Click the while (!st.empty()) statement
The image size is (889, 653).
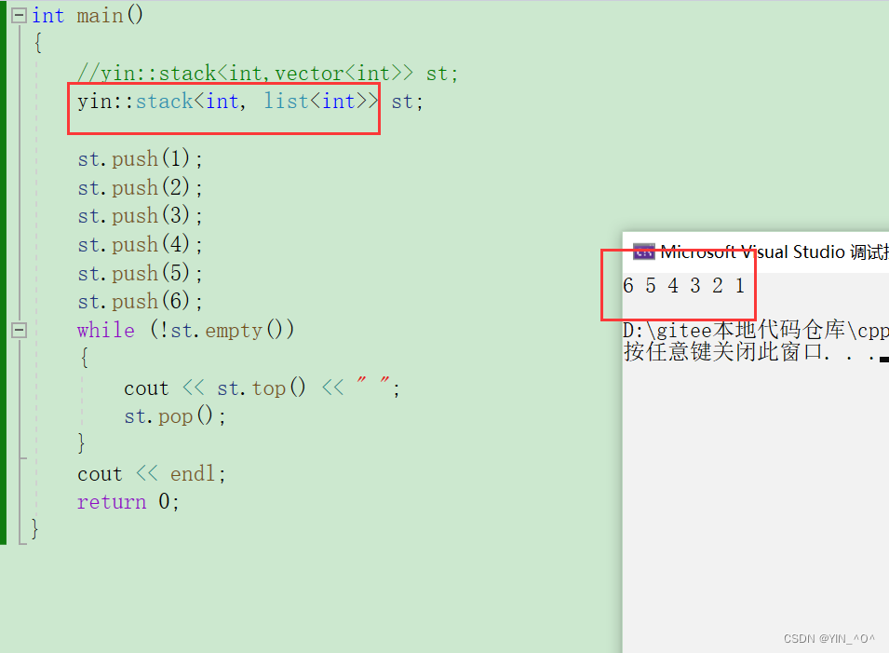point(186,330)
